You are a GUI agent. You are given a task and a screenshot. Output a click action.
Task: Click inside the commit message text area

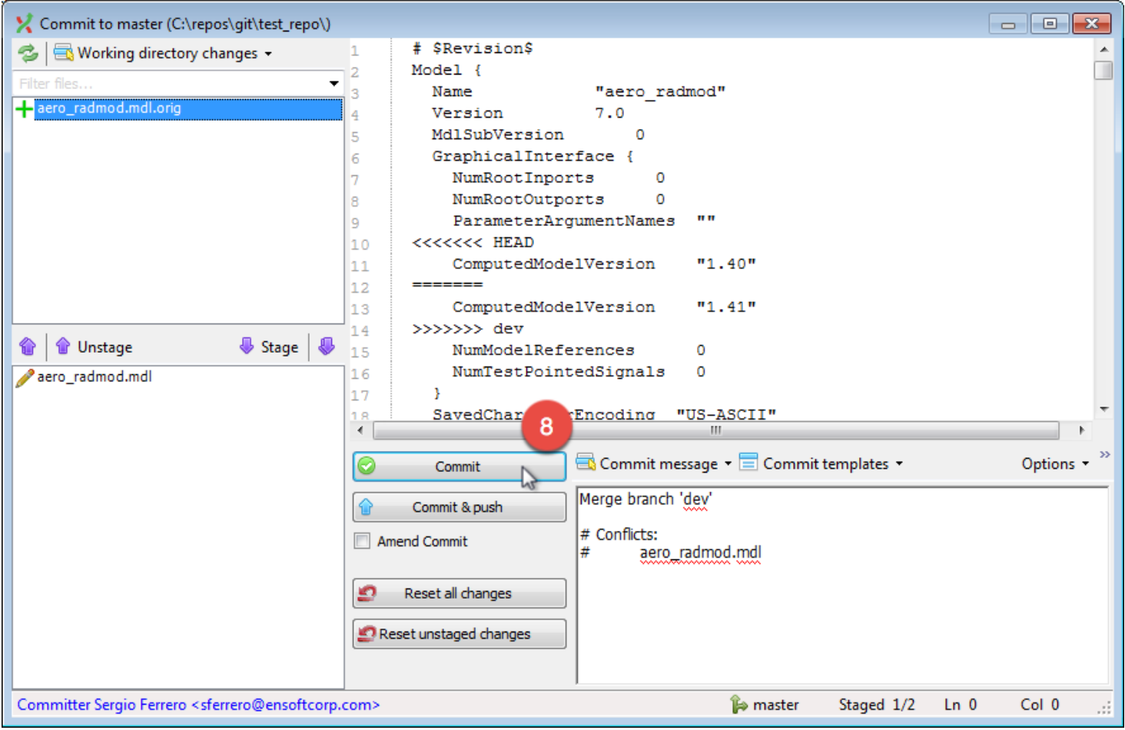[x=842, y=585]
